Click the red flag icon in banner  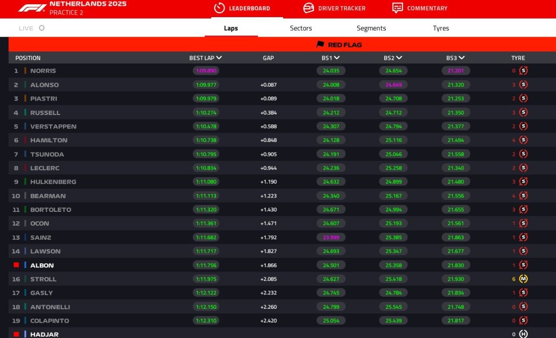(320, 45)
